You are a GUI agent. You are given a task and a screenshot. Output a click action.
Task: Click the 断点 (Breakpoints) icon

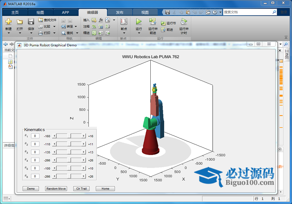[x=124, y=22]
